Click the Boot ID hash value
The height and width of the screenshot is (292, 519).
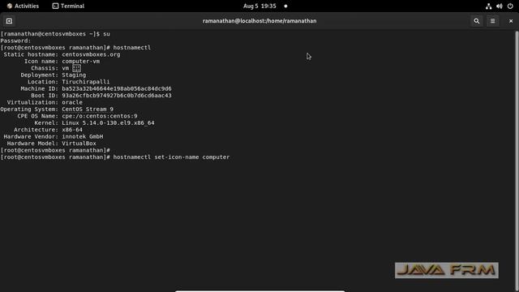pyautogui.click(x=117, y=96)
